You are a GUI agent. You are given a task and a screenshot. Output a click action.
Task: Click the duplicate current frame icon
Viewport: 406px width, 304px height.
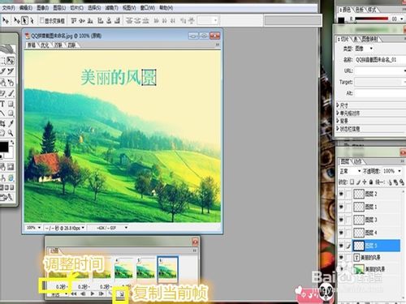point(122,293)
